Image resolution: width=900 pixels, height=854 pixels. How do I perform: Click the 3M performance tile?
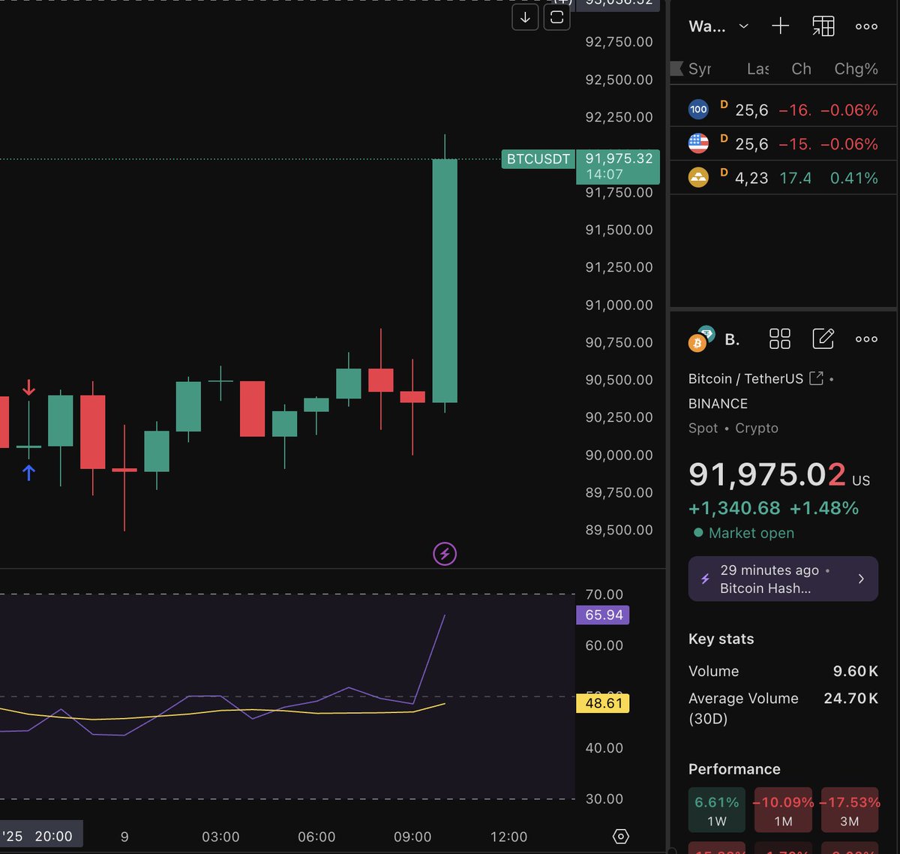tap(850, 810)
